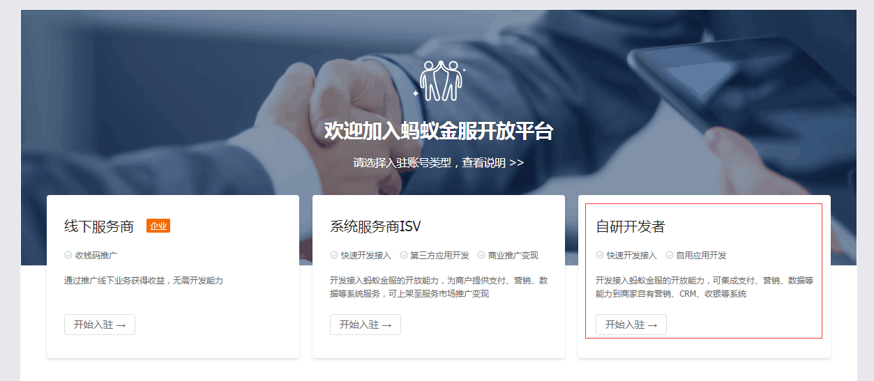Click check icon beside 第三方应用开发
874x381 pixels.
(404, 255)
